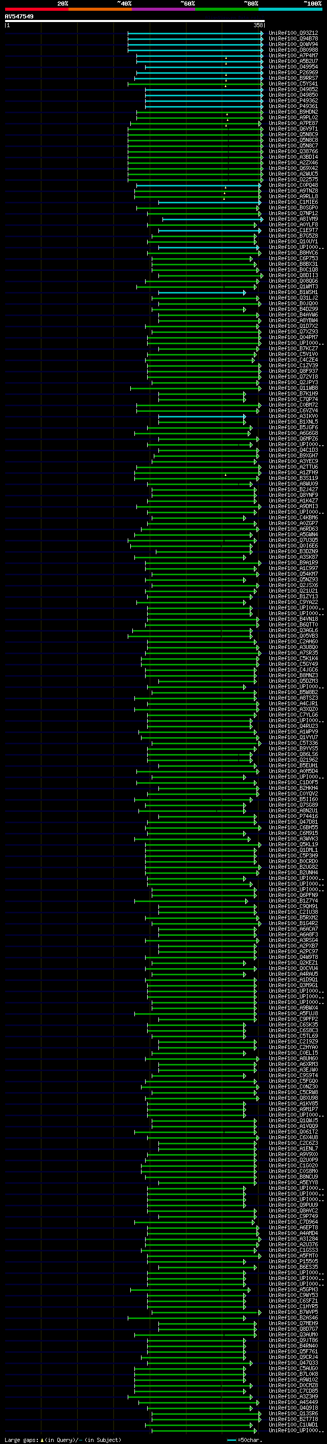The width and height of the screenshot is (327, 1444).
Task: Select the label UniRef100_A1ZFH9
Action: point(293,473)
